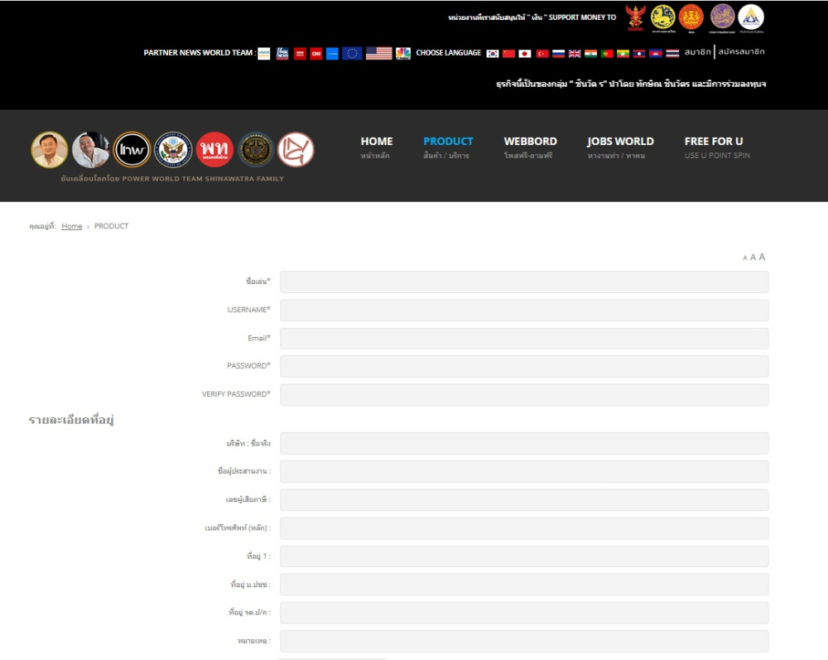The image size is (828, 660).
Task: Click the สมัครสมาชิก register link
Action: pyautogui.click(x=741, y=52)
